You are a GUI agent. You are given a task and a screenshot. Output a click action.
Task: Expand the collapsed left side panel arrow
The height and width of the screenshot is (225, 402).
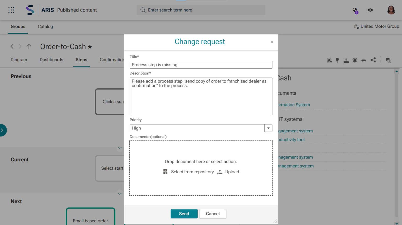pyautogui.click(x=2, y=130)
